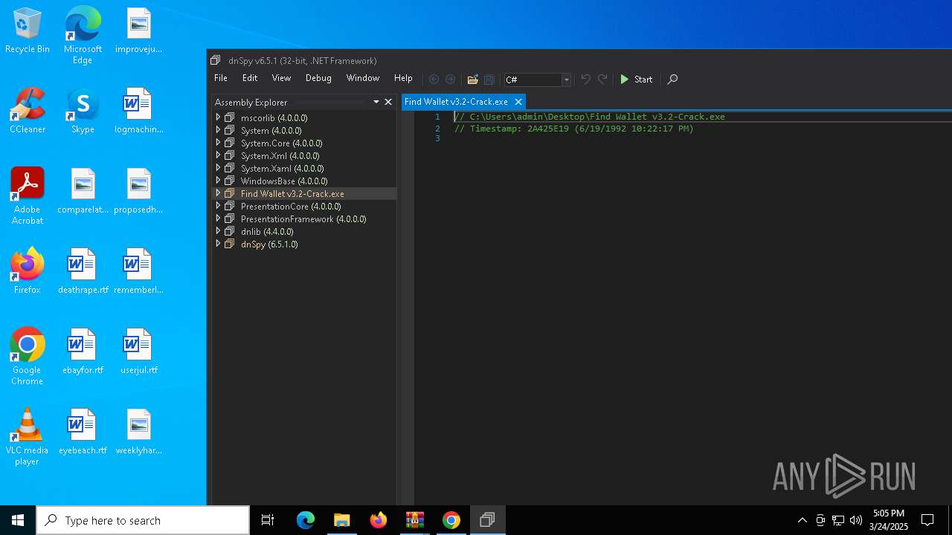Open the Debug menu
952x535 pixels.
pyautogui.click(x=318, y=78)
